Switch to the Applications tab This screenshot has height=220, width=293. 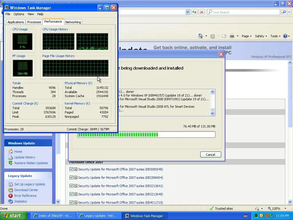[x=16, y=22]
